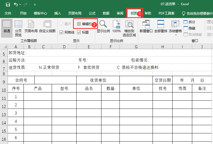Click the 型号 header cell
Image resolution: width=213 pixels, height=144 pixels.
(x=64, y=88)
